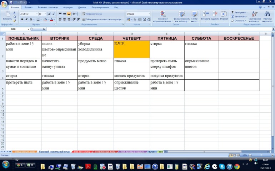Screen dimensions: 275x171
Task: Click the Автосумма button
Action: (x=240, y=12)
